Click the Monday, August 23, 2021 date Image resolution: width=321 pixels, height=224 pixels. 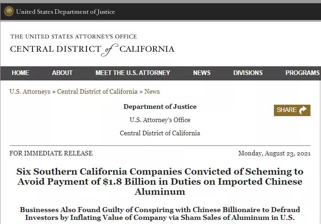tap(274, 153)
